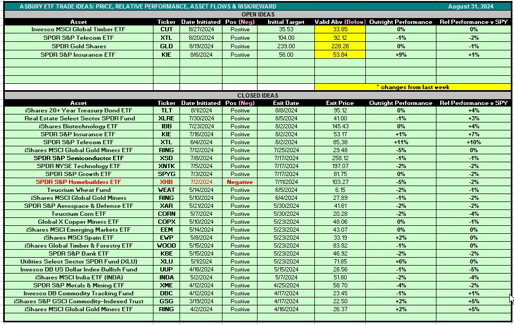This screenshot has height=325, width=514.
Task: Click the Invesco DB Commodity Tracking Fund cell
Action: (79, 293)
